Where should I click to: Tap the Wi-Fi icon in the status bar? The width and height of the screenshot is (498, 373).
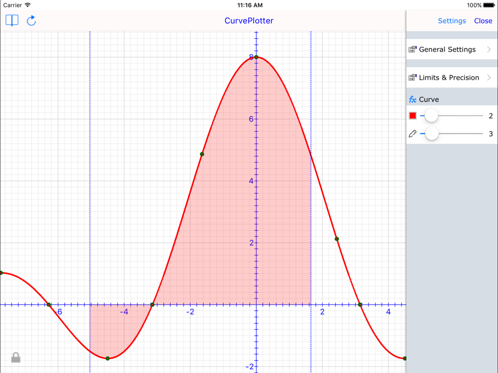[x=27, y=5]
